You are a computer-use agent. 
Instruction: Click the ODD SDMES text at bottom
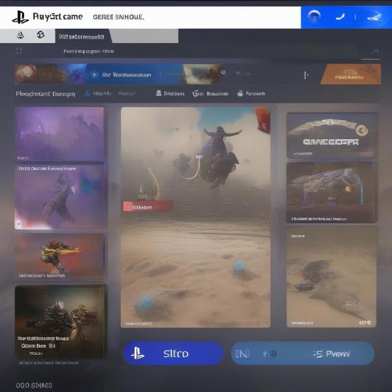34,385
